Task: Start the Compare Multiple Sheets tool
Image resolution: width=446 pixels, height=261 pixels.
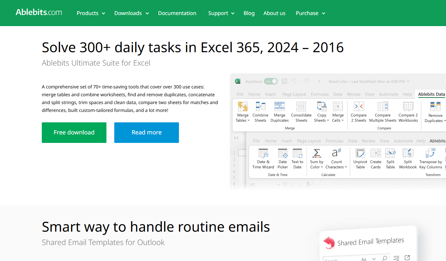Action: click(383, 107)
